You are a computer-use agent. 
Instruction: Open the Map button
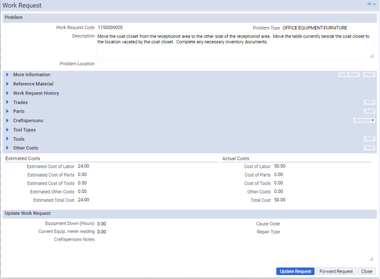tap(369, 74)
